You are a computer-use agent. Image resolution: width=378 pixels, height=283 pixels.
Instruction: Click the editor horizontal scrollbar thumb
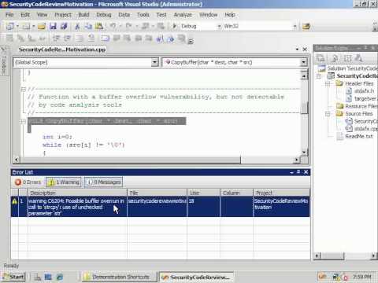(130, 160)
